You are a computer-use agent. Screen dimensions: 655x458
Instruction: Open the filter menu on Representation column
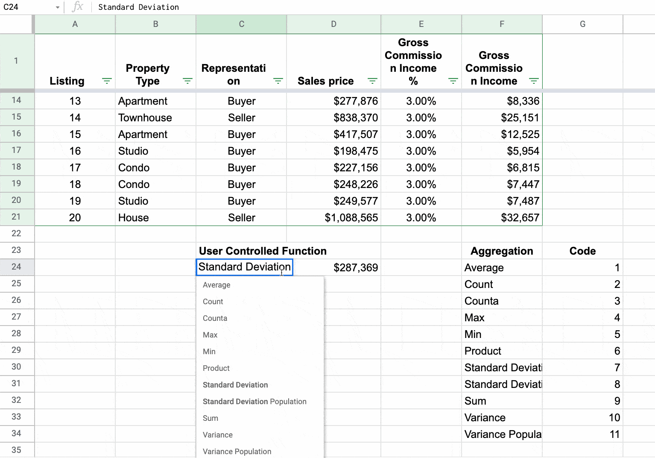tap(278, 81)
